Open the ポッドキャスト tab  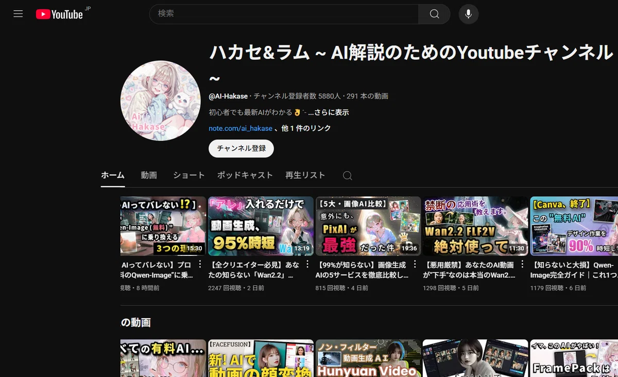[245, 175]
